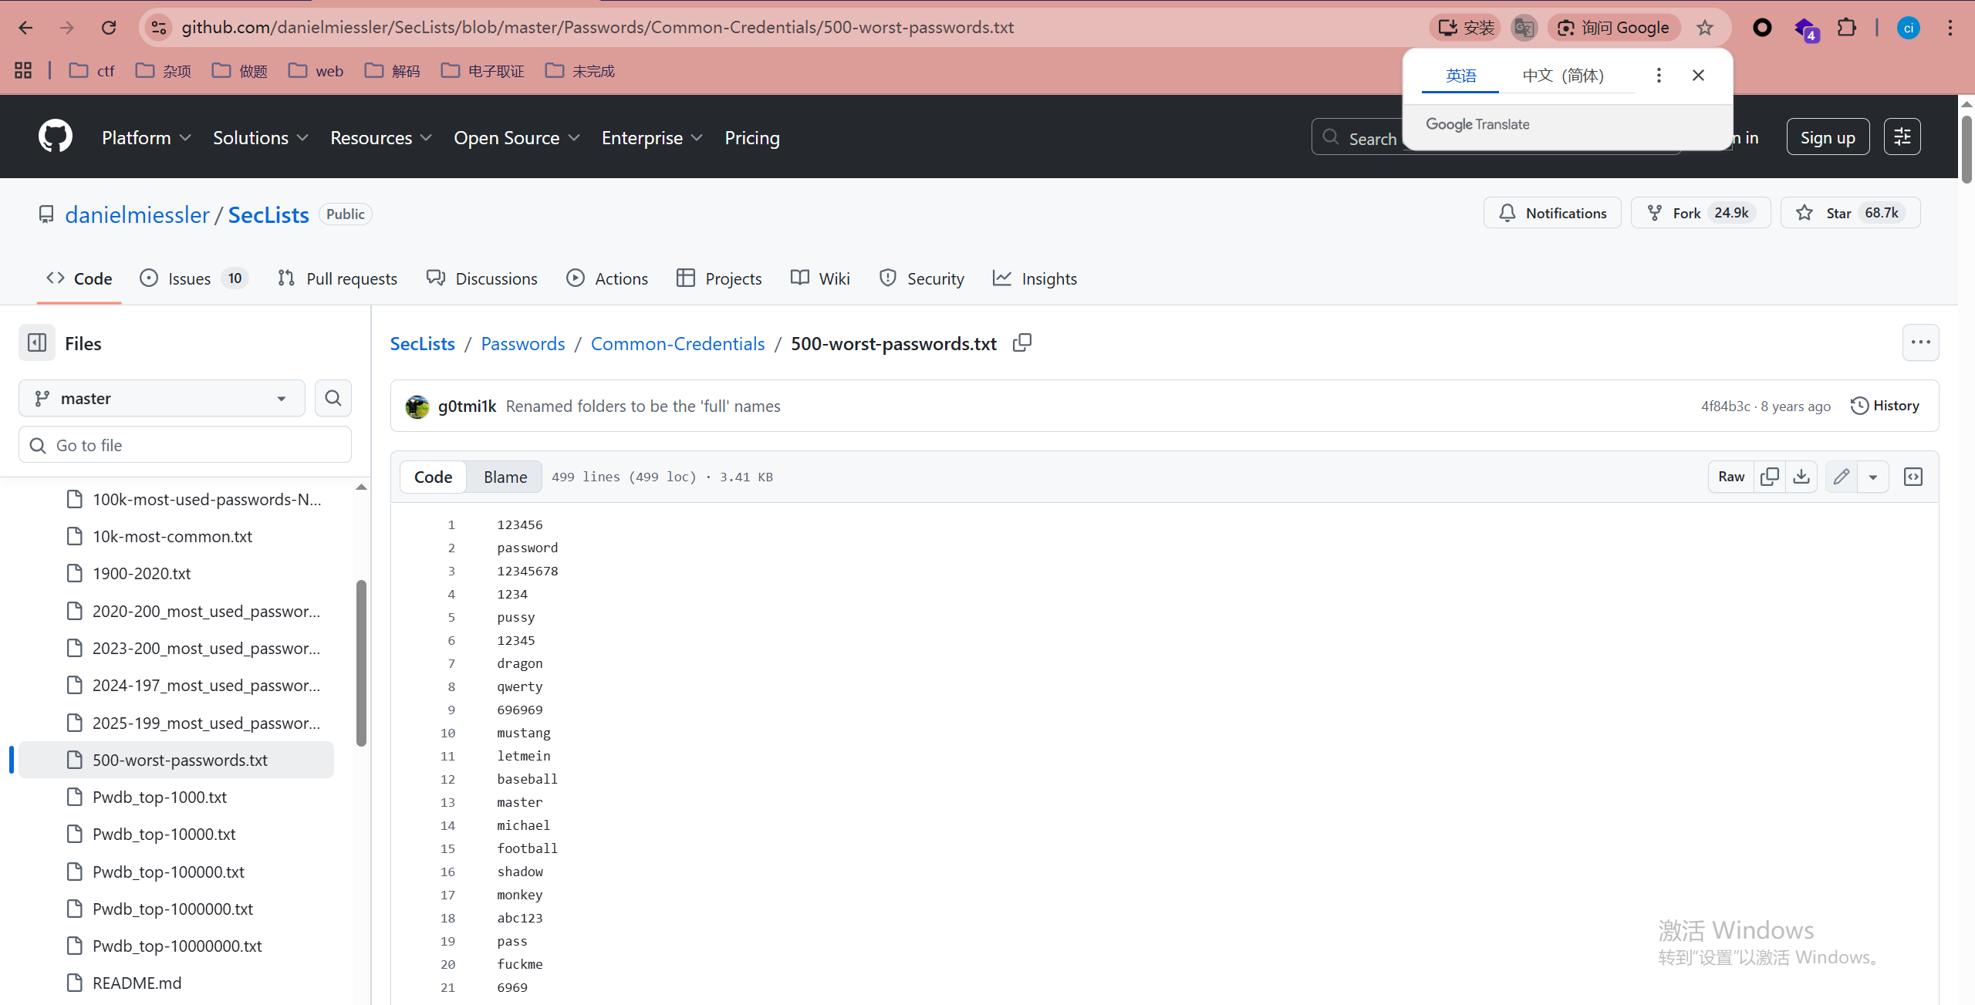Open the master branch dropdown
This screenshot has width=1975, height=1005.
tap(162, 398)
